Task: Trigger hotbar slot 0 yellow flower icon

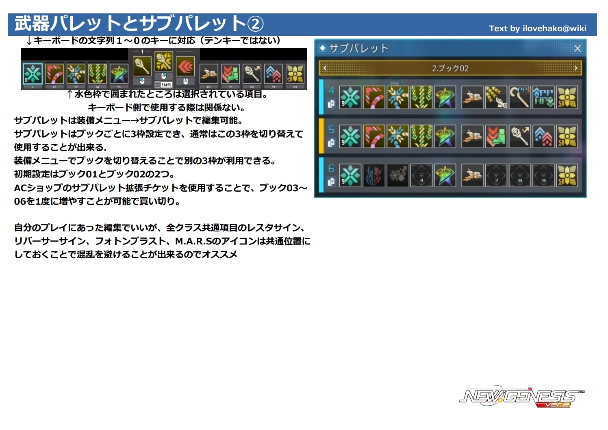Action: (295, 74)
